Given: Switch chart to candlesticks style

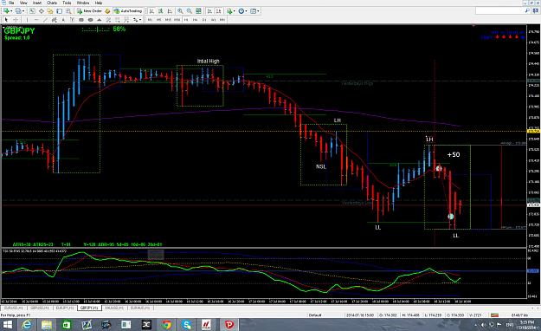Looking at the screenshot, I should click(x=161, y=11).
